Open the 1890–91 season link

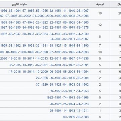[83, 46]
